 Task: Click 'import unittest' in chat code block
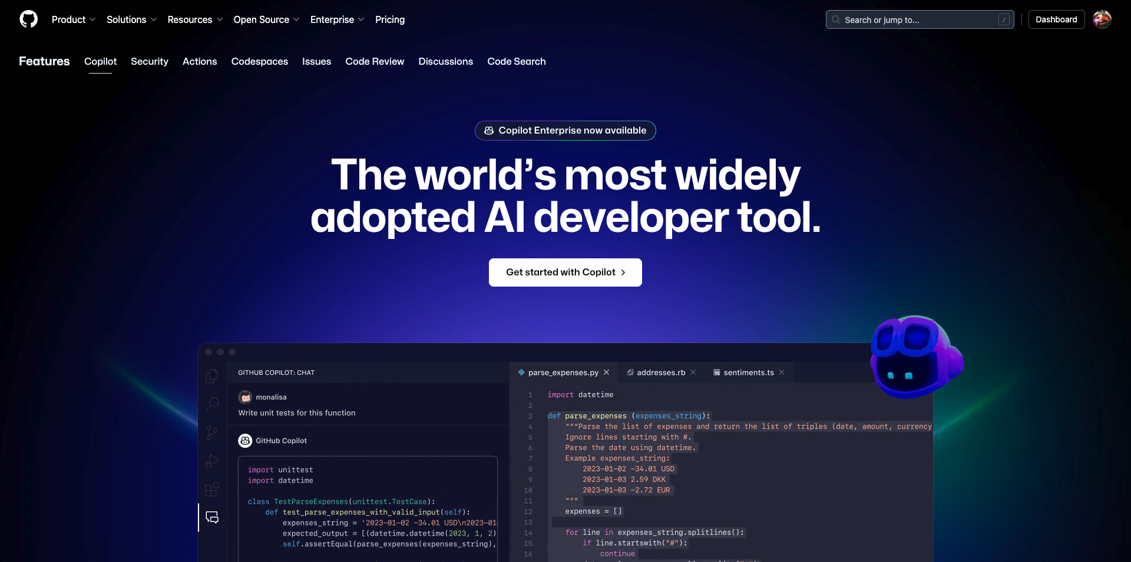click(280, 470)
